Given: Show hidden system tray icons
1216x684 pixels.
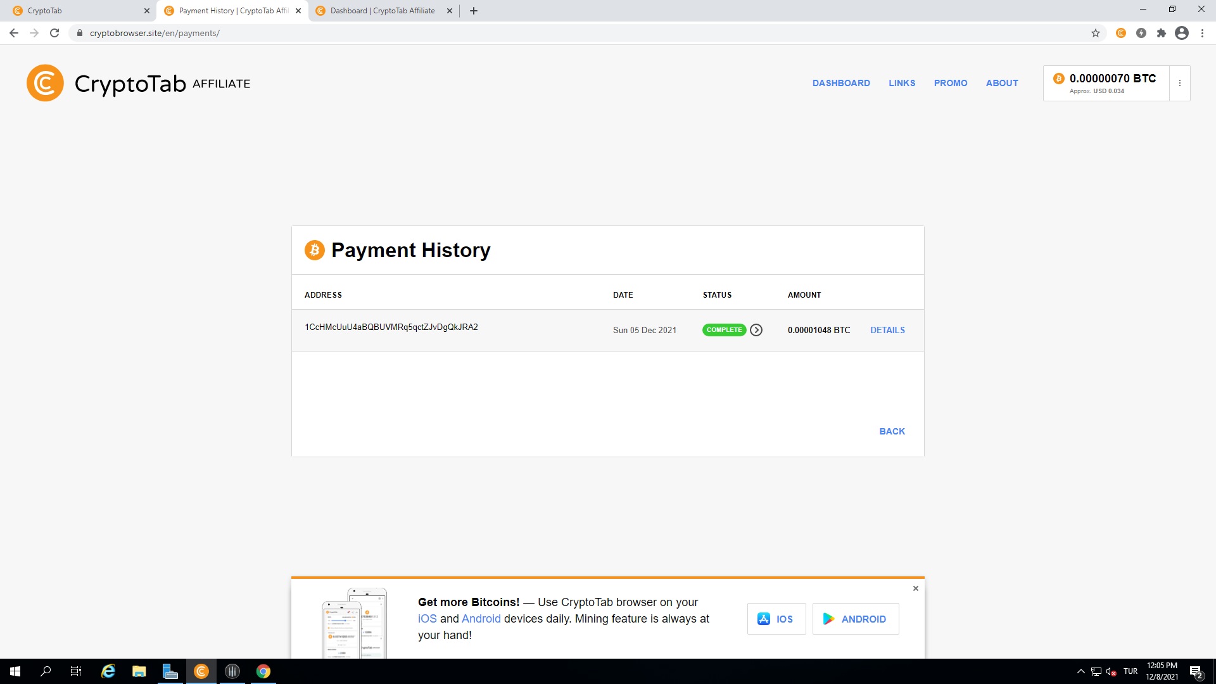Looking at the screenshot, I should click(1081, 671).
